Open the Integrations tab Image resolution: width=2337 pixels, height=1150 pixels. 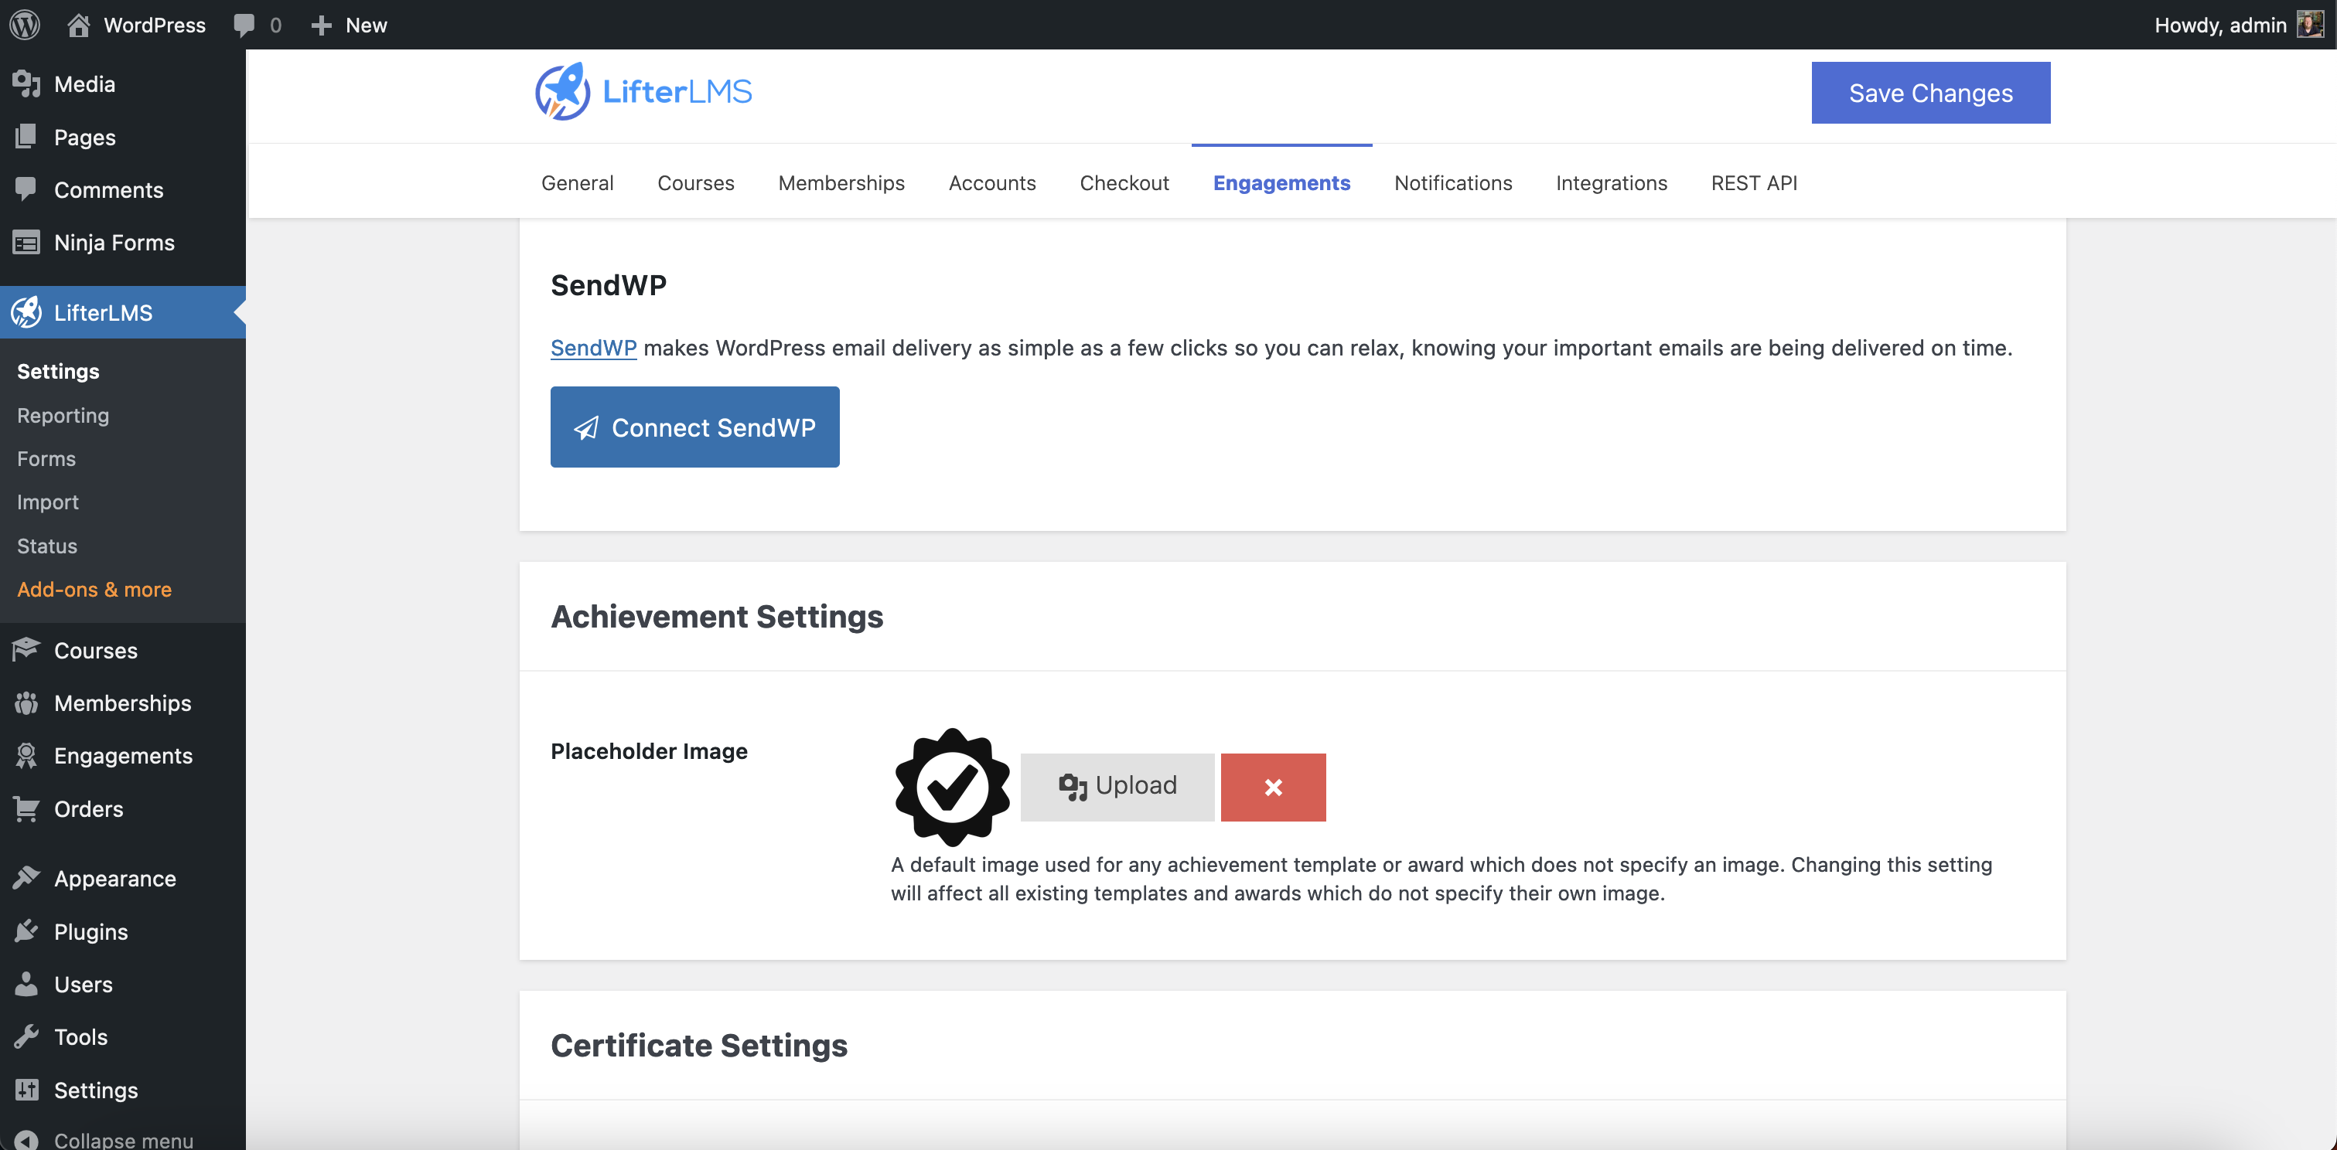click(x=1611, y=182)
